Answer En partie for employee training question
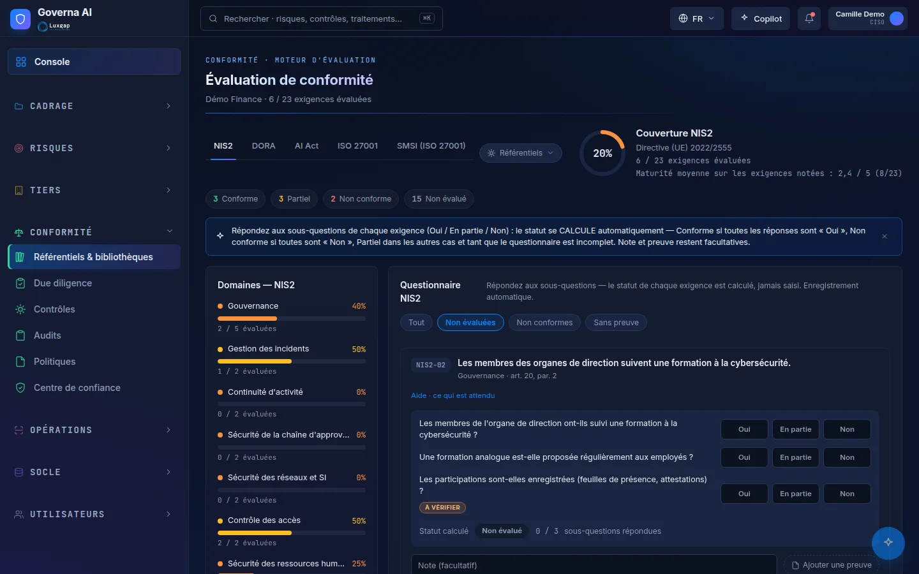The image size is (919, 574). point(795,457)
